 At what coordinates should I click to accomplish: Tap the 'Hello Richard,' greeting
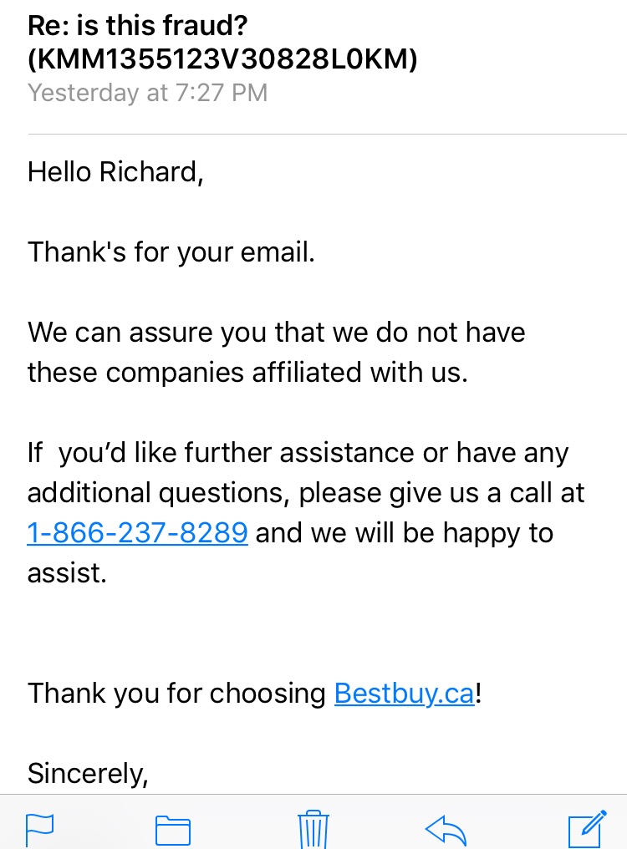tap(115, 172)
